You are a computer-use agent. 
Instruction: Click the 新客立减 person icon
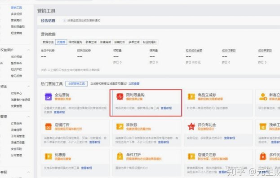pos(263,97)
